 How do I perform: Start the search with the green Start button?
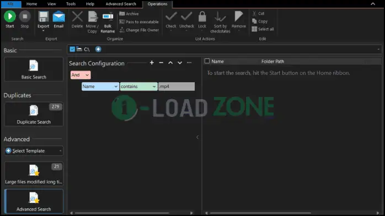click(10, 17)
